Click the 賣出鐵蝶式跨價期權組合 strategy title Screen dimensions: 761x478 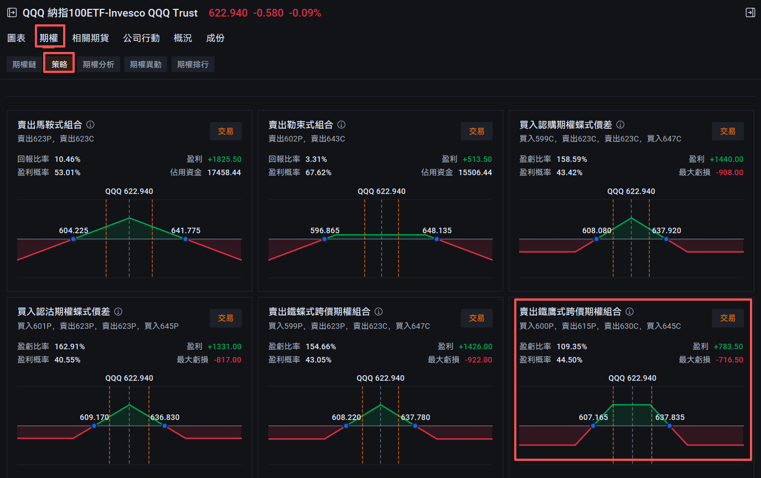320,312
